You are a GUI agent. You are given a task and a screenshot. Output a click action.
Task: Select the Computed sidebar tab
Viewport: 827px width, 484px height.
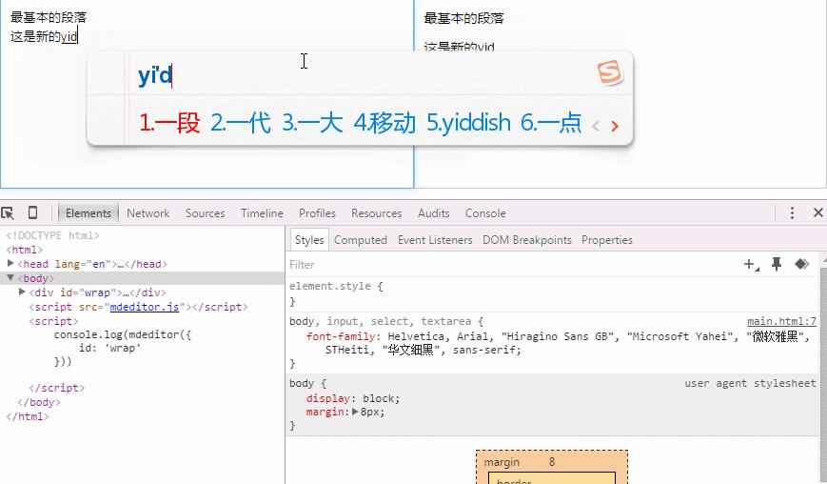click(361, 240)
